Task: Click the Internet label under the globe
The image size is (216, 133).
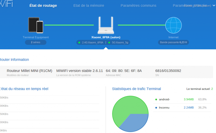Action: (x=173, y=37)
